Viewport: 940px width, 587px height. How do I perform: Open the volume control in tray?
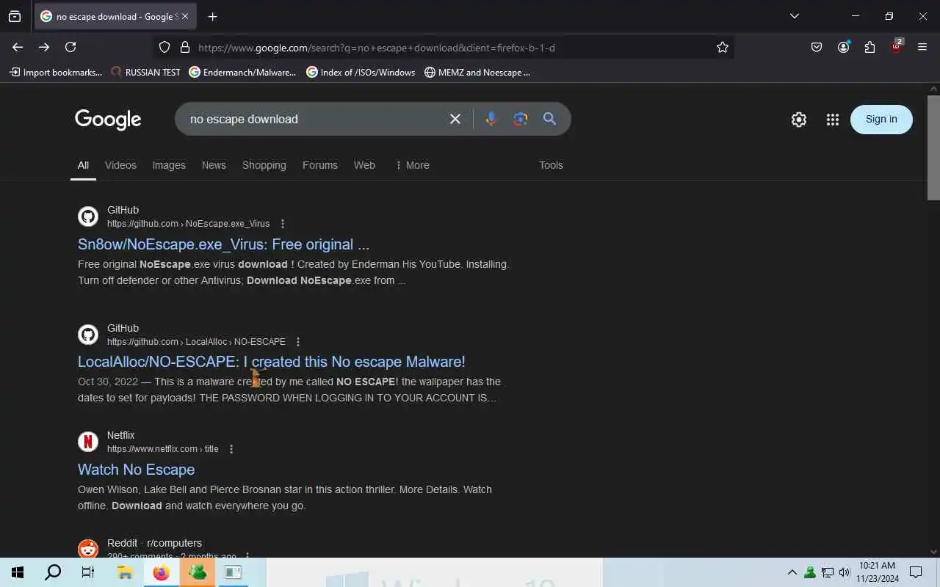pos(845,572)
